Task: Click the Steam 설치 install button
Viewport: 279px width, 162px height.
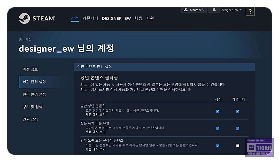Action: (x=194, y=10)
